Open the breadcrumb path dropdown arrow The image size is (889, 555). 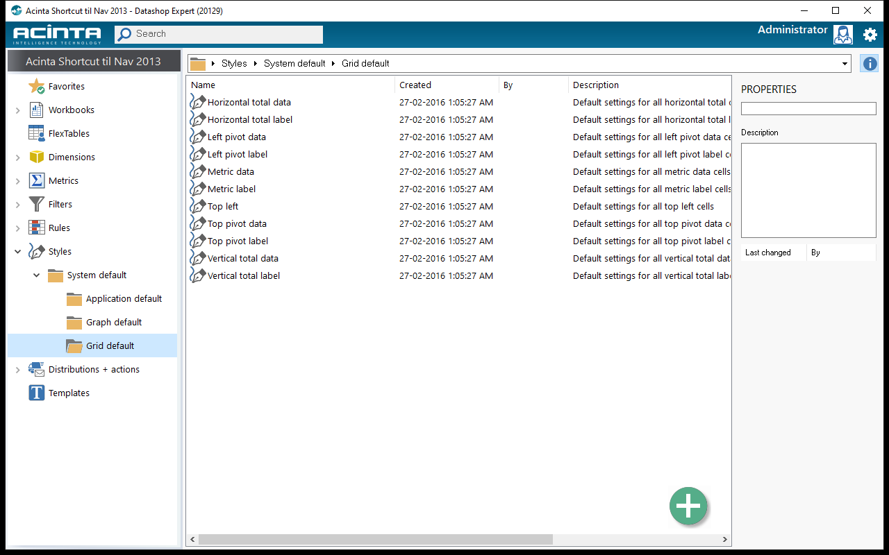coord(845,64)
